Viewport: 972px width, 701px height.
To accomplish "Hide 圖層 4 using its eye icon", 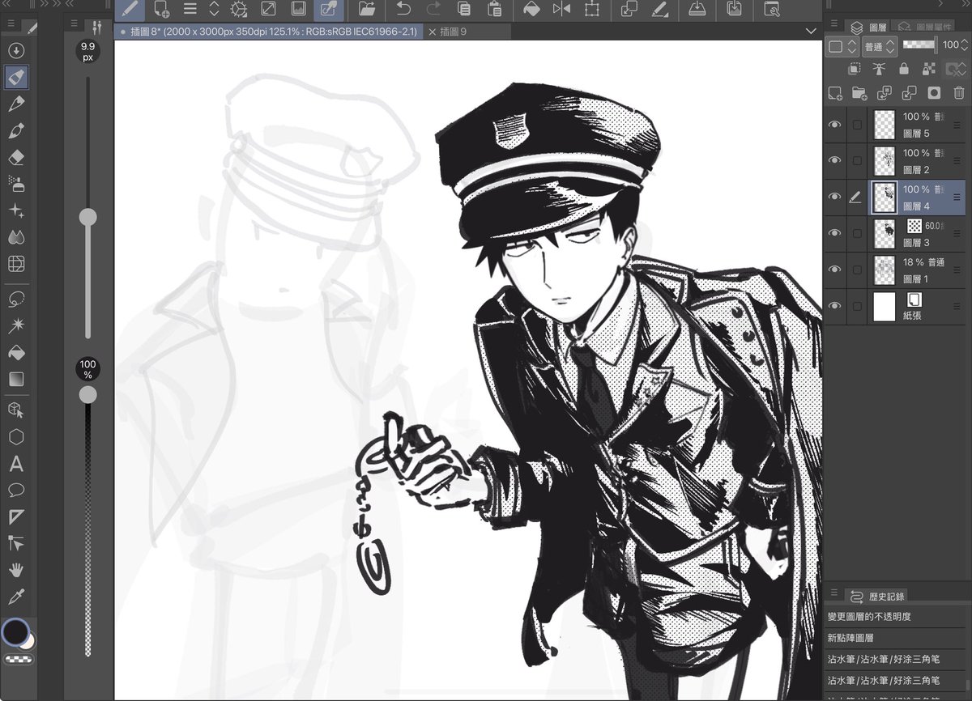I will point(835,197).
